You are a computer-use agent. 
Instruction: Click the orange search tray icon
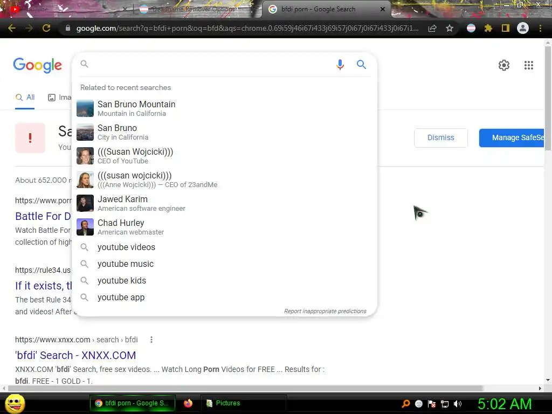tap(405, 403)
